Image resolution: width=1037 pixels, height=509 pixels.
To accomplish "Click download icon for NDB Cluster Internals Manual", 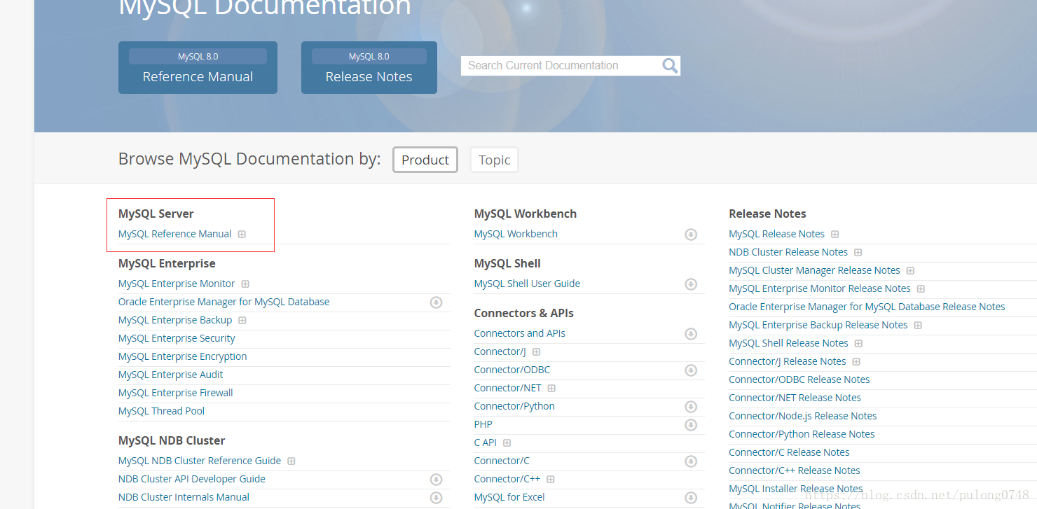I will coord(436,498).
